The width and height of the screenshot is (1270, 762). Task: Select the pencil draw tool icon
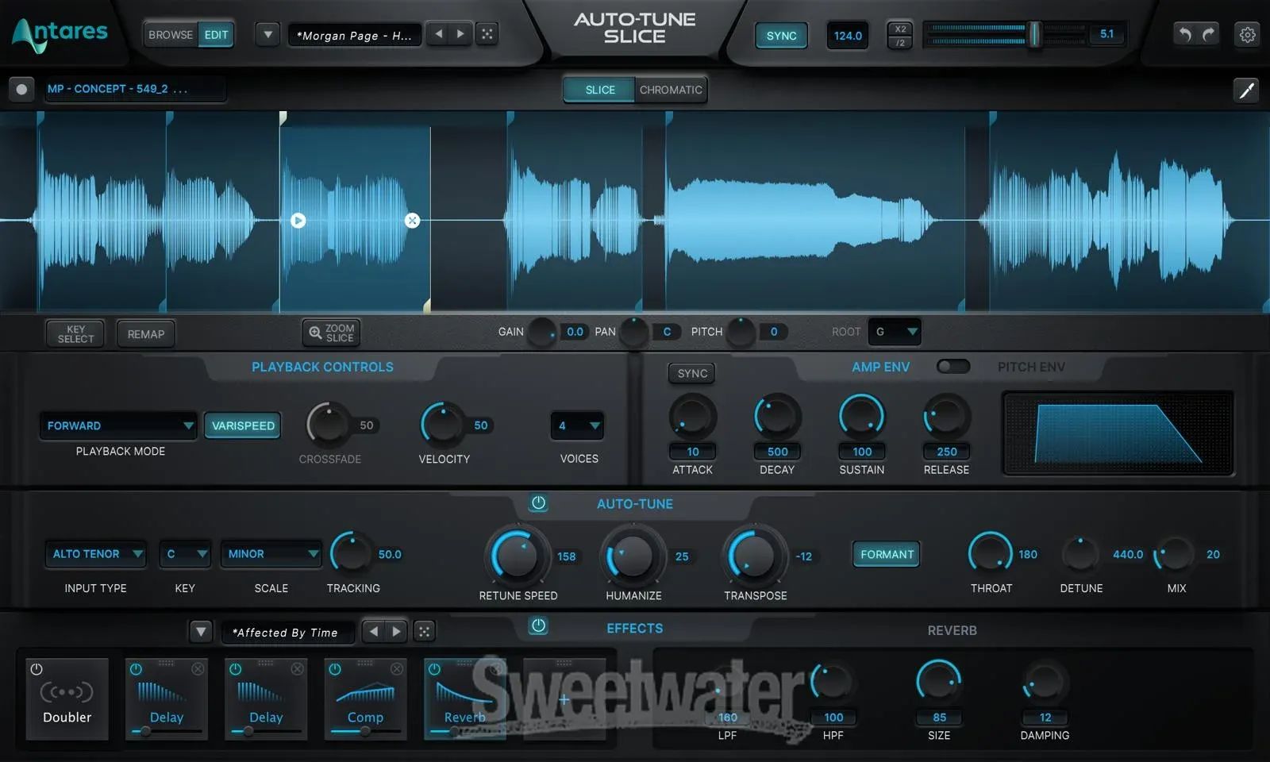(1246, 90)
